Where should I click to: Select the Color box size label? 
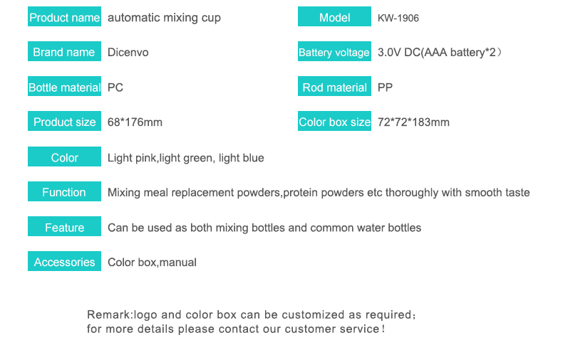pos(334,121)
